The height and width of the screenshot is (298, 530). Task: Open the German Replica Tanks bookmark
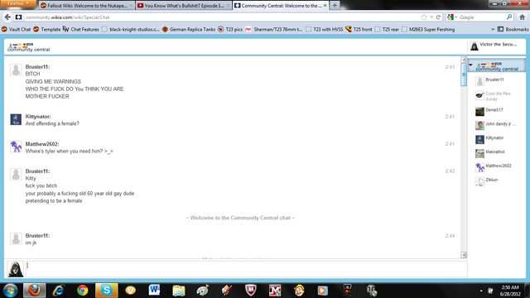(189, 30)
